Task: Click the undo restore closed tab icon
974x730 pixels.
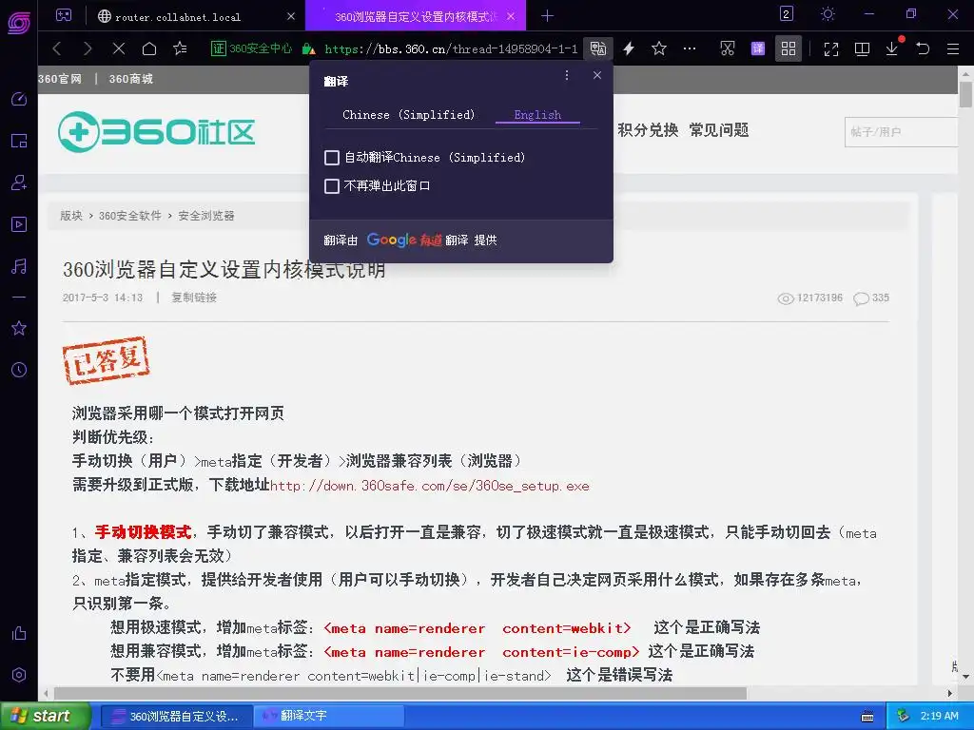Action: point(923,48)
